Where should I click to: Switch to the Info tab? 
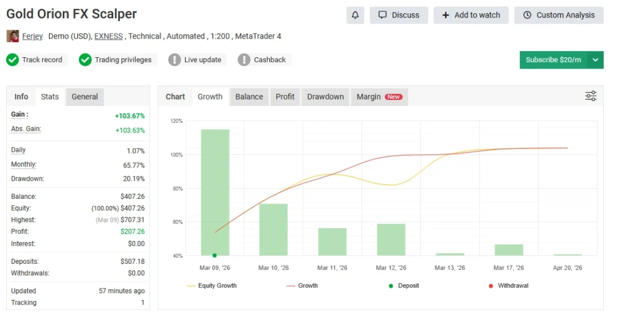(21, 97)
